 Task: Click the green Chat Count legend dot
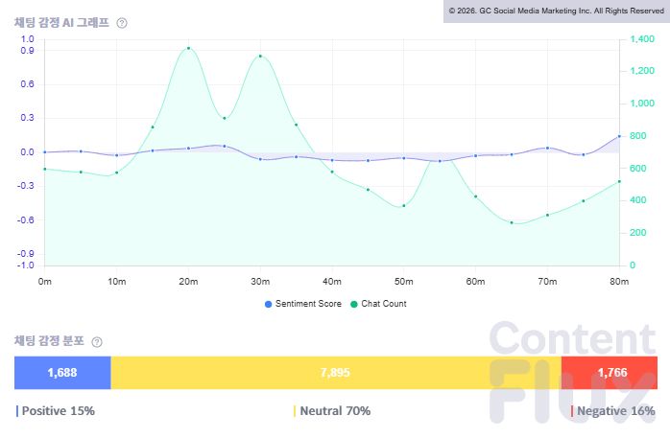(354, 304)
